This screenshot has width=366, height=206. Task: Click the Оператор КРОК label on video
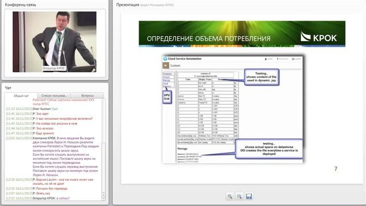pos(54,68)
